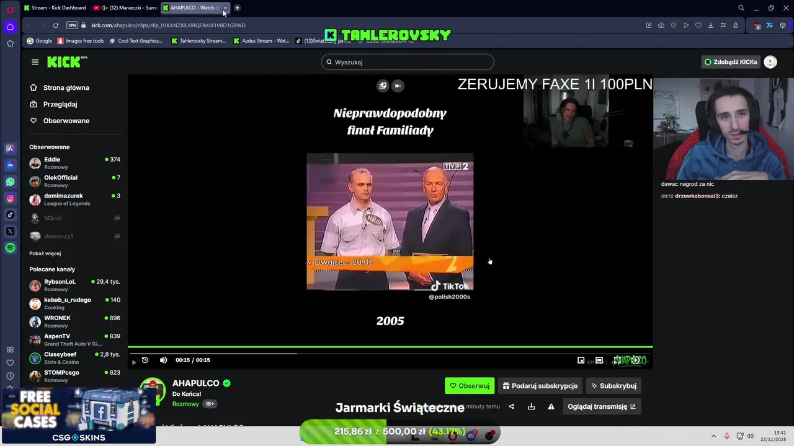The height and width of the screenshot is (446, 794).
Task: Open offline channel M3niii
Action: pos(74,218)
